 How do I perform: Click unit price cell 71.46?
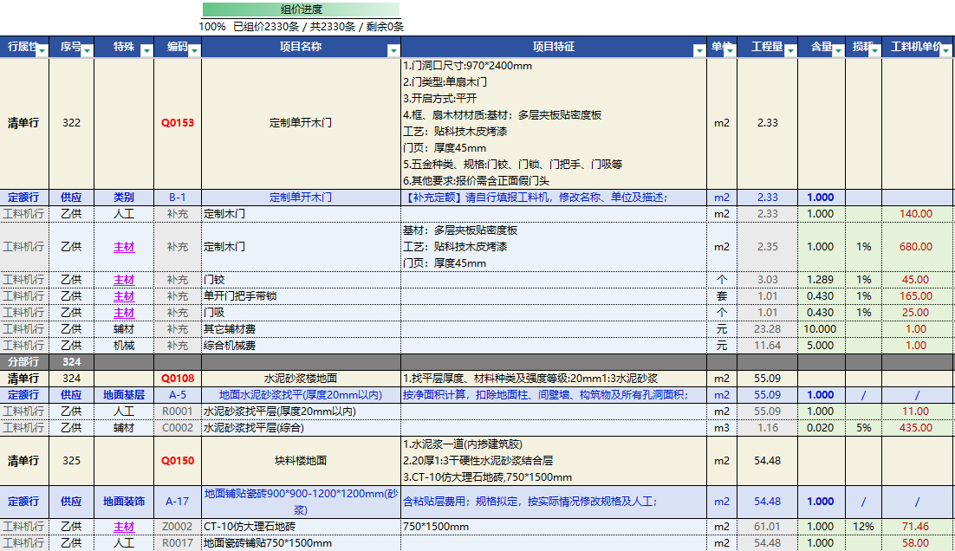click(x=916, y=527)
